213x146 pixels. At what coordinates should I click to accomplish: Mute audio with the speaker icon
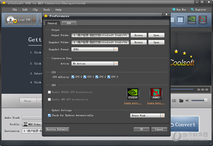coord(187,100)
